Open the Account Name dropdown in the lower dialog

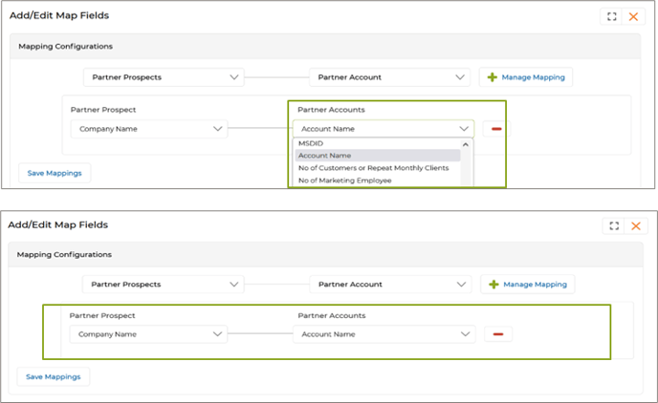pyautogui.click(x=384, y=334)
